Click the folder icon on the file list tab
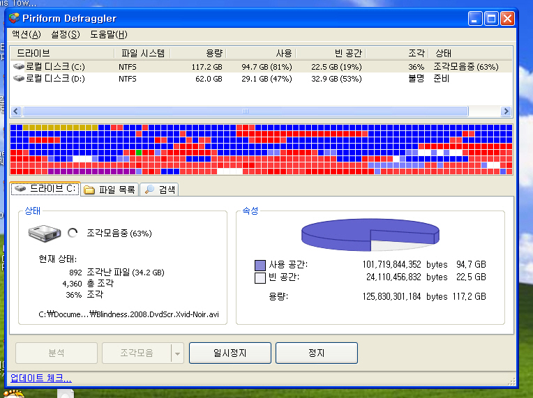533x398 pixels. point(89,190)
